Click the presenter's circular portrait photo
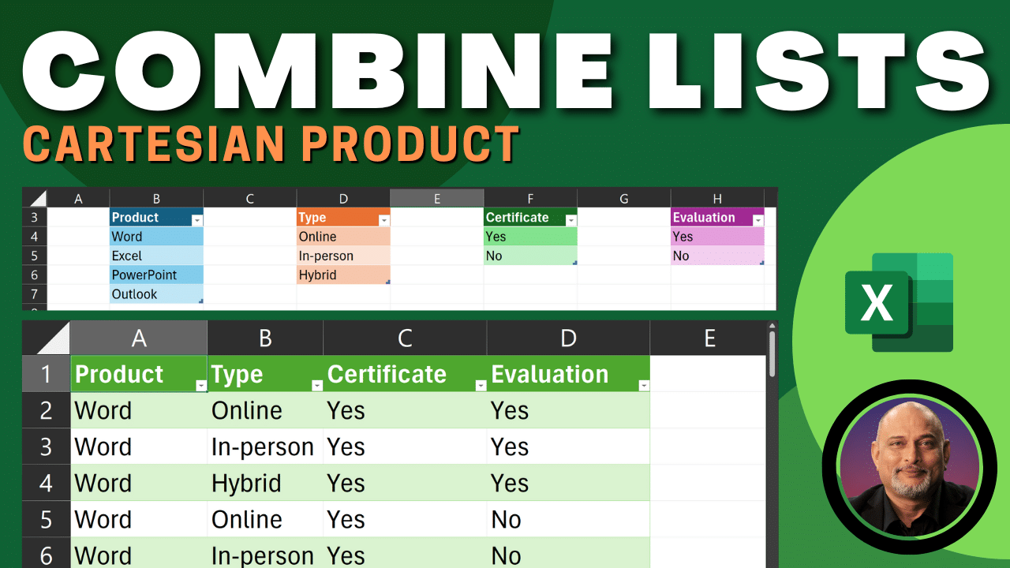Viewport: 1010px width, 568px height. [909, 466]
